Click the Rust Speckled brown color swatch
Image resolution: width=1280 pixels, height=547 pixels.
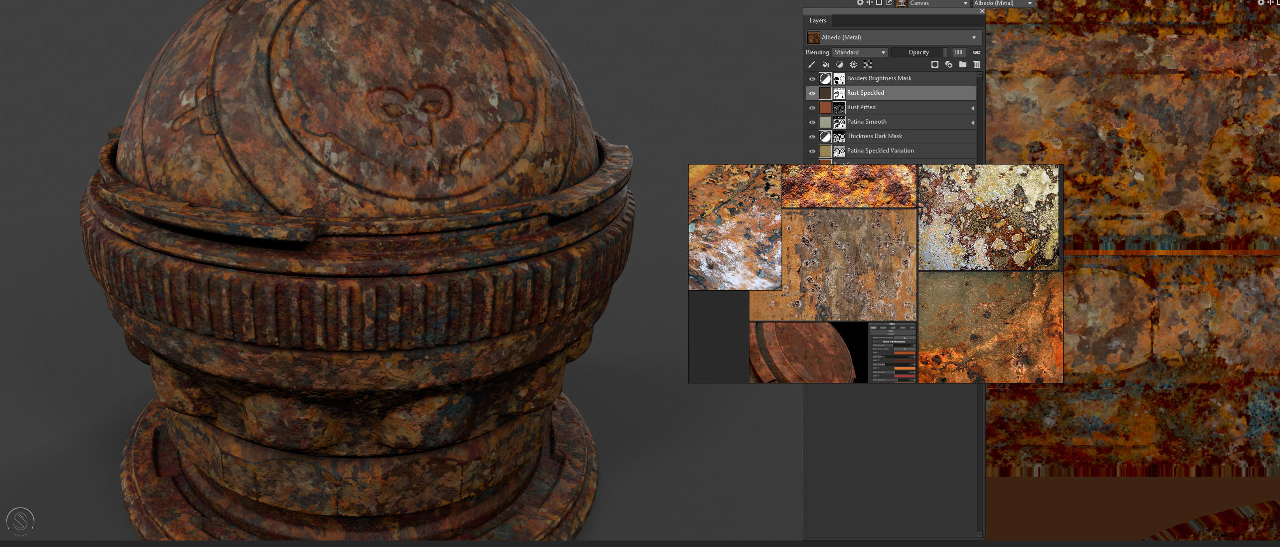(825, 93)
